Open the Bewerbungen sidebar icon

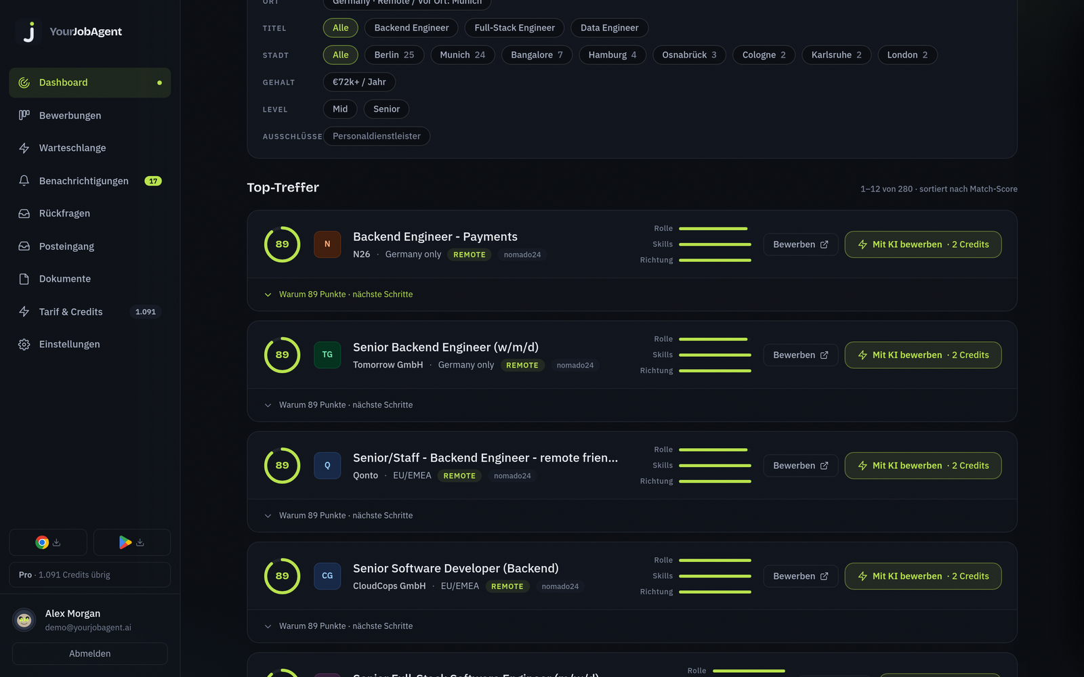pos(24,115)
